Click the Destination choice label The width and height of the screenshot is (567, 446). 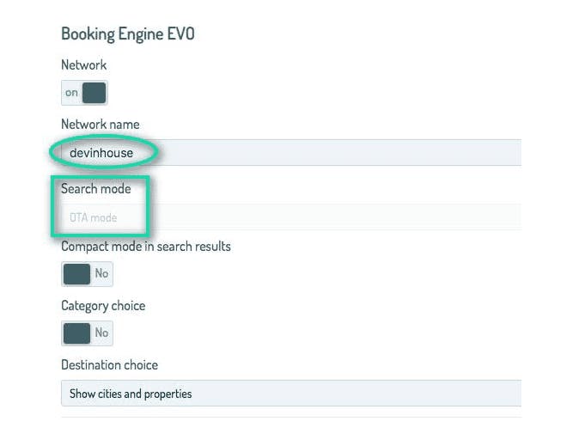[110, 365]
